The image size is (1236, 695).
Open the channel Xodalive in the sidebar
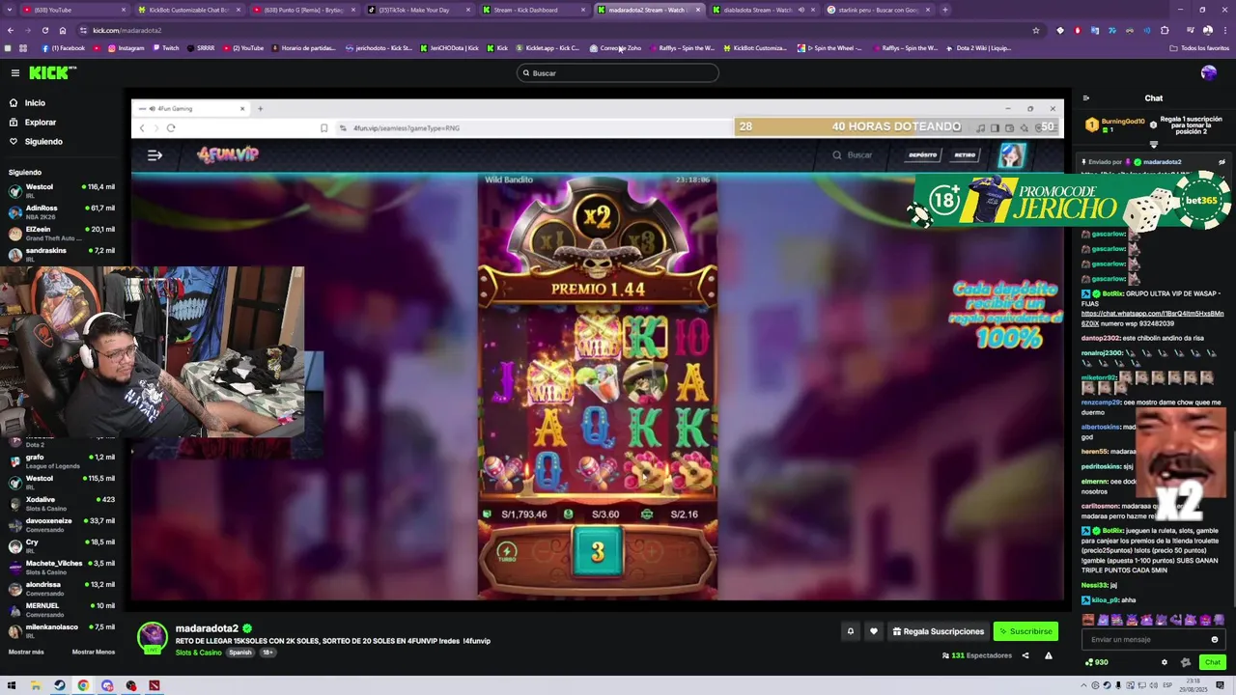62,504
